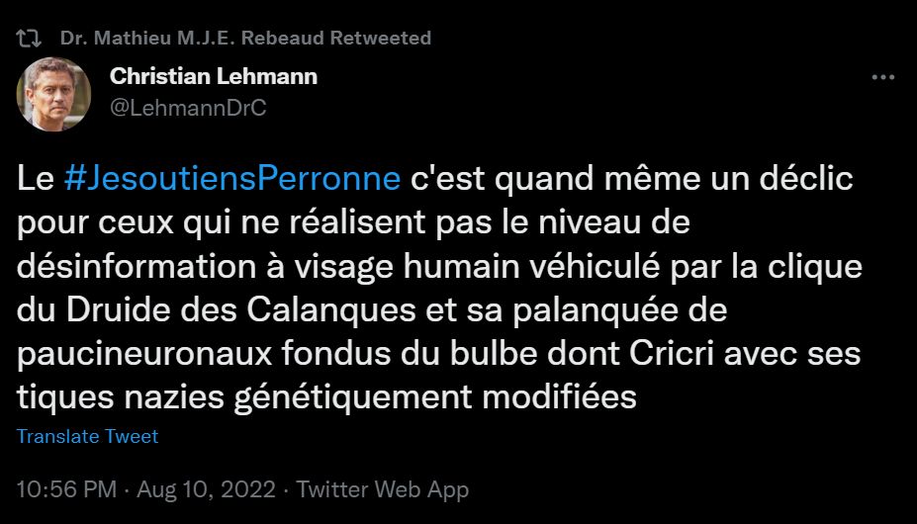
Task: Open the Christian Lehmann display name link
Action: tap(214, 76)
